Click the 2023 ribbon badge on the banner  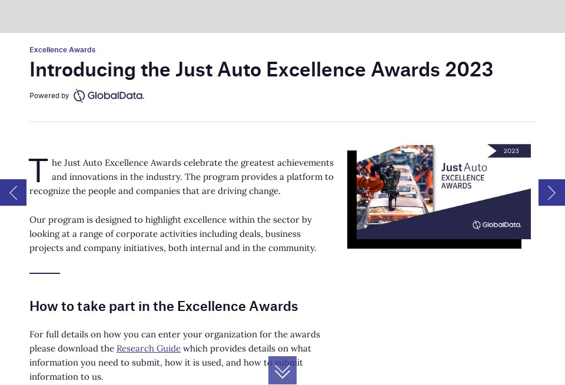[510, 151]
